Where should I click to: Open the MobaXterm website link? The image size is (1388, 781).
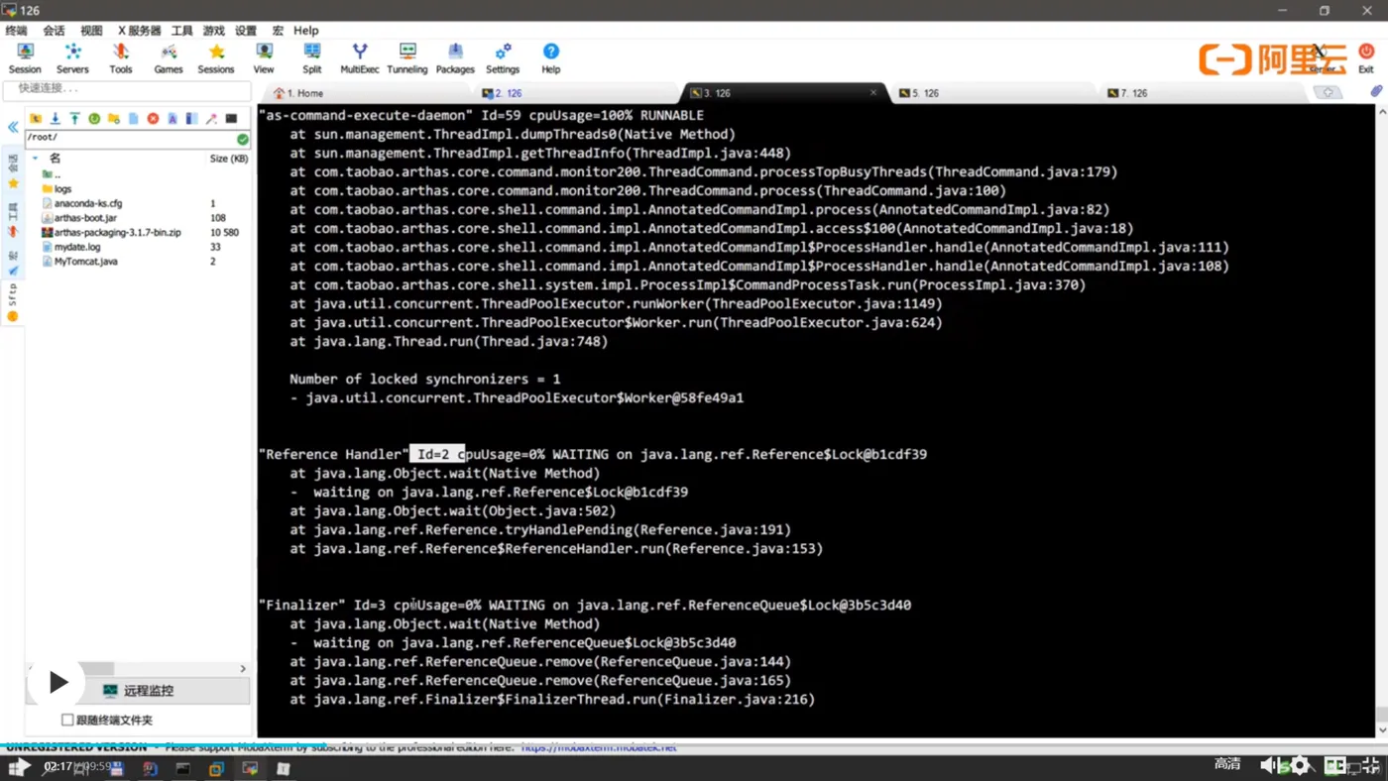(x=599, y=747)
